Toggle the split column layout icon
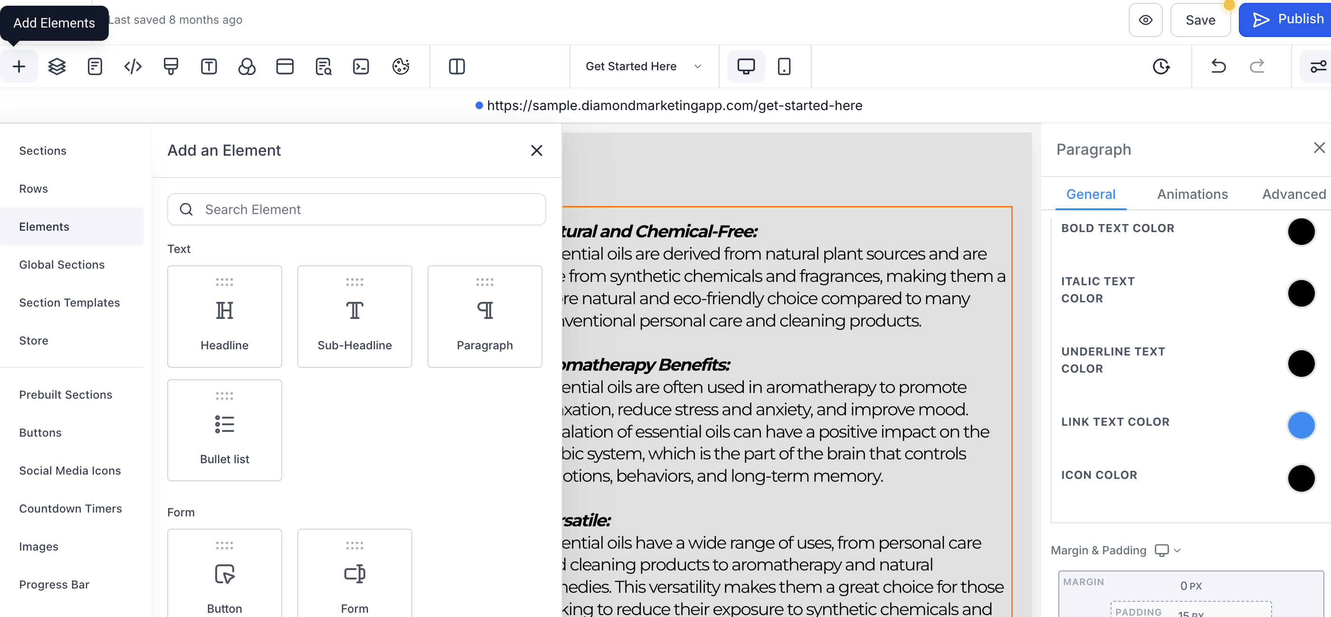 (x=457, y=66)
